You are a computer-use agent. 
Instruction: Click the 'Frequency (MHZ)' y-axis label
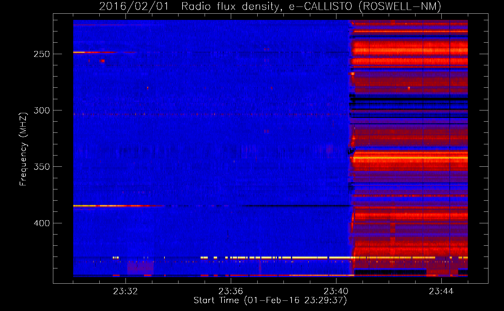[x=23, y=149]
